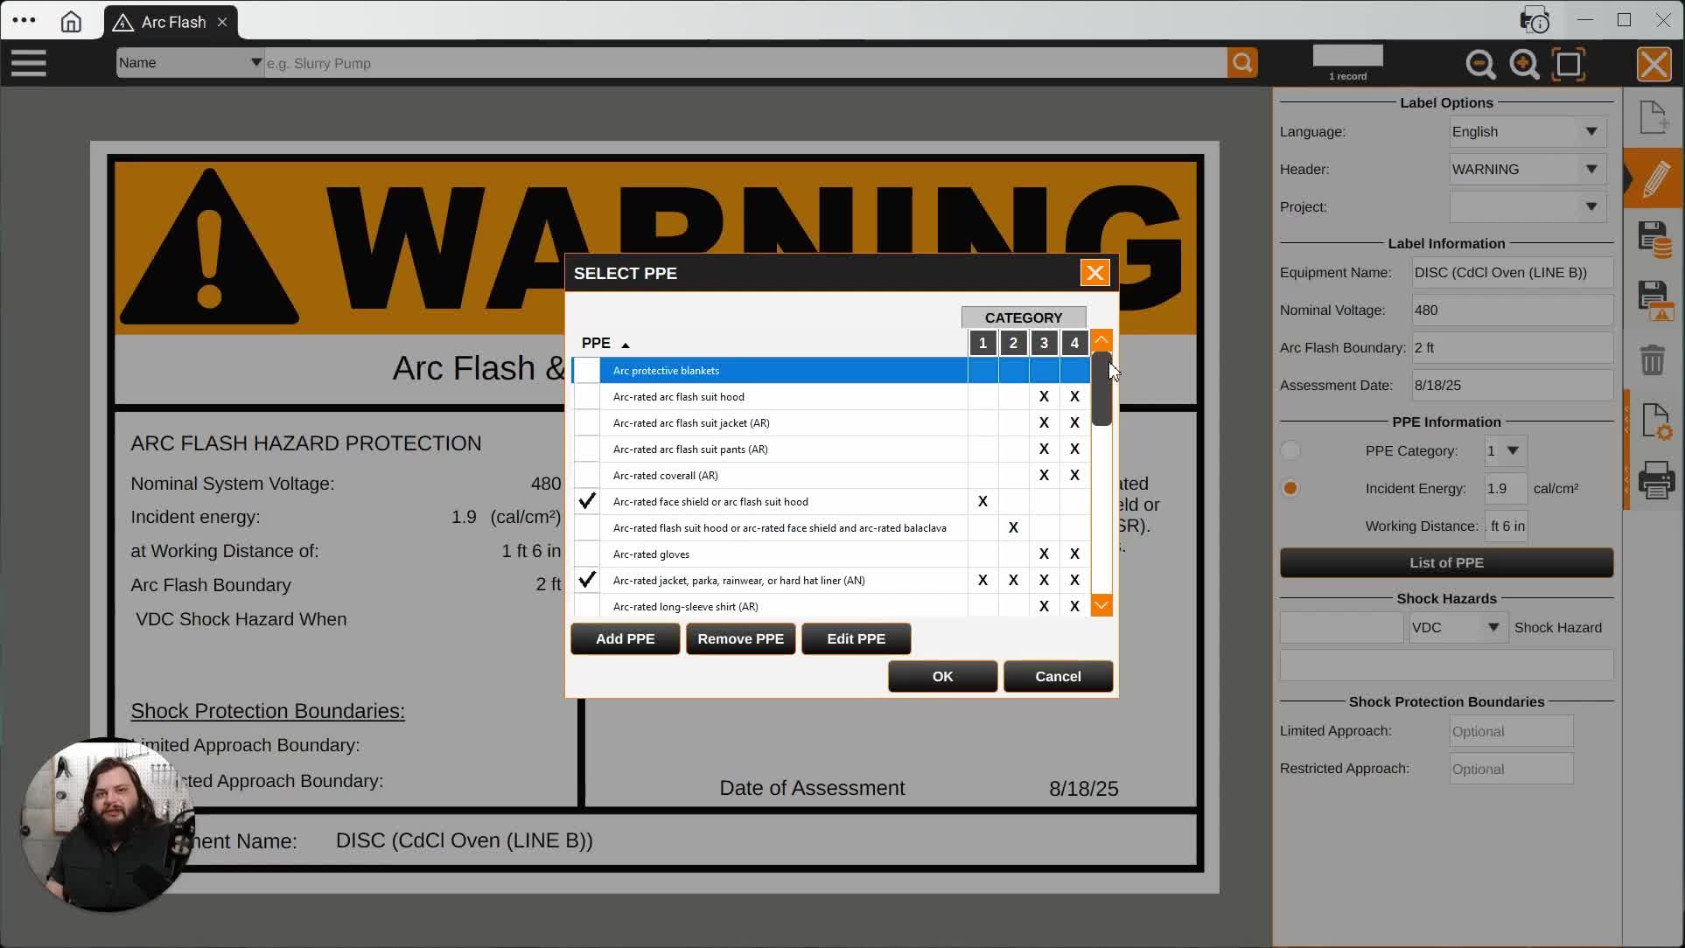This screenshot has height=948, width=1685.
Task: Sort by the PPE column header
Action: coord(605,343)
